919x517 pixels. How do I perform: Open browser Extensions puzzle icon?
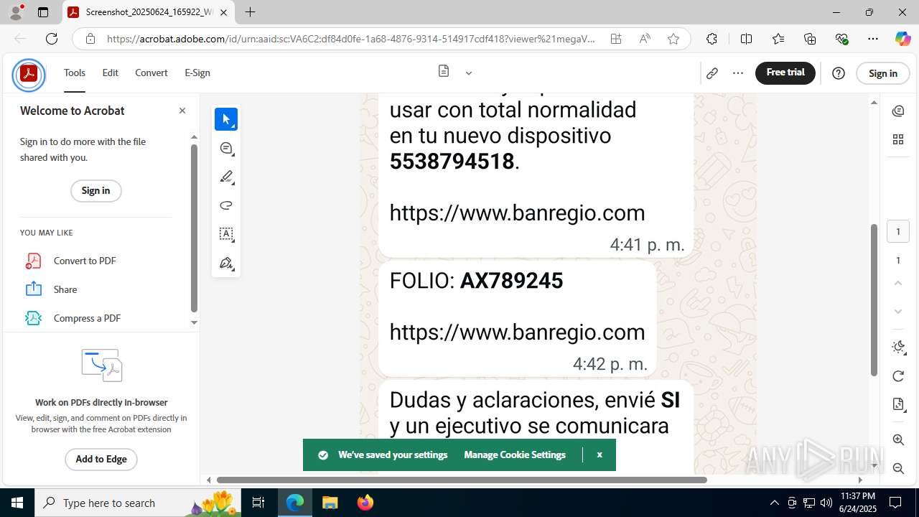click(712, 39)
